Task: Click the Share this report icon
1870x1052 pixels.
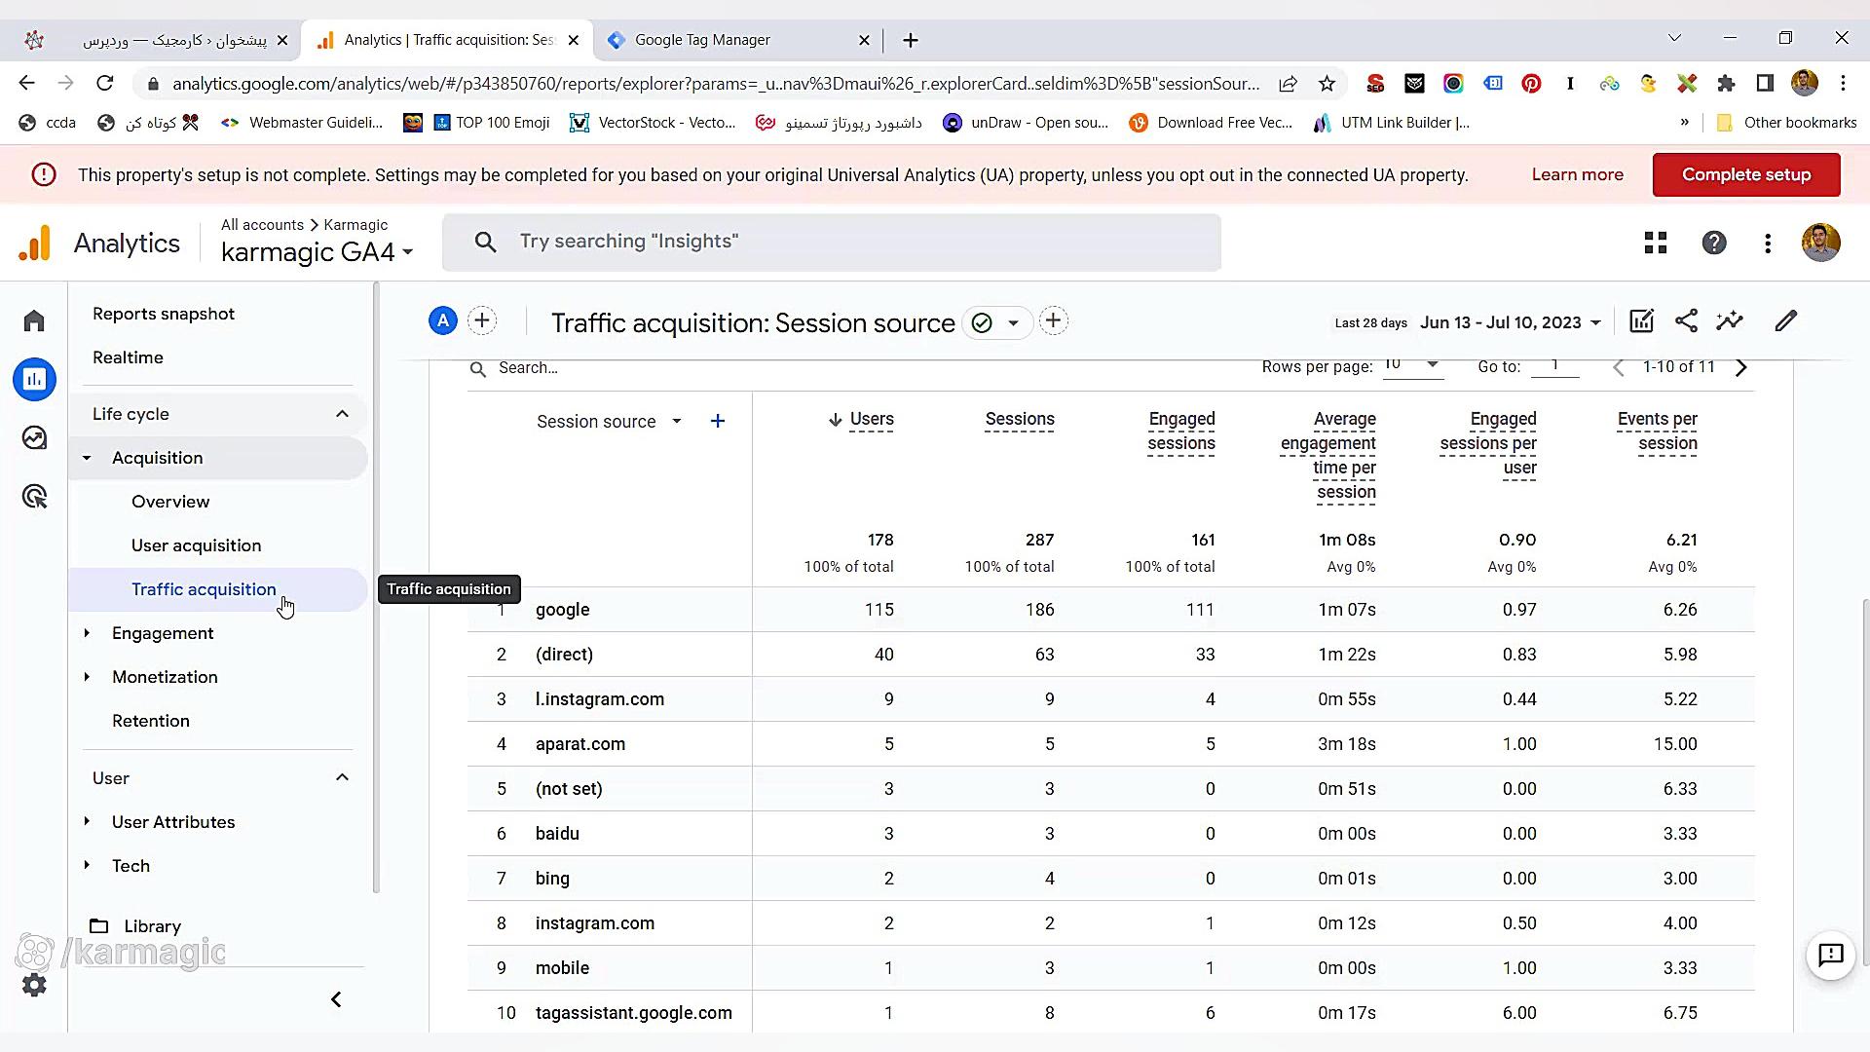Action: point(1686,321)
